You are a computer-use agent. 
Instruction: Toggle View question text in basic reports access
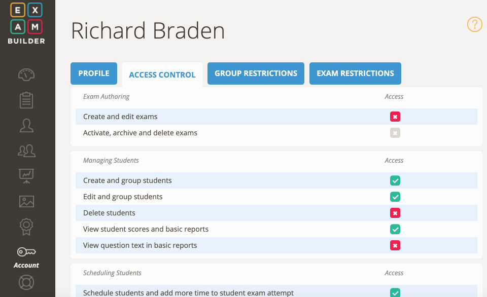click(x=395, y=245)
